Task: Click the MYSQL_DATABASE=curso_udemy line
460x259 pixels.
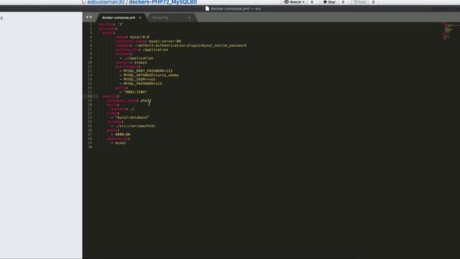Action: [149, 75]
